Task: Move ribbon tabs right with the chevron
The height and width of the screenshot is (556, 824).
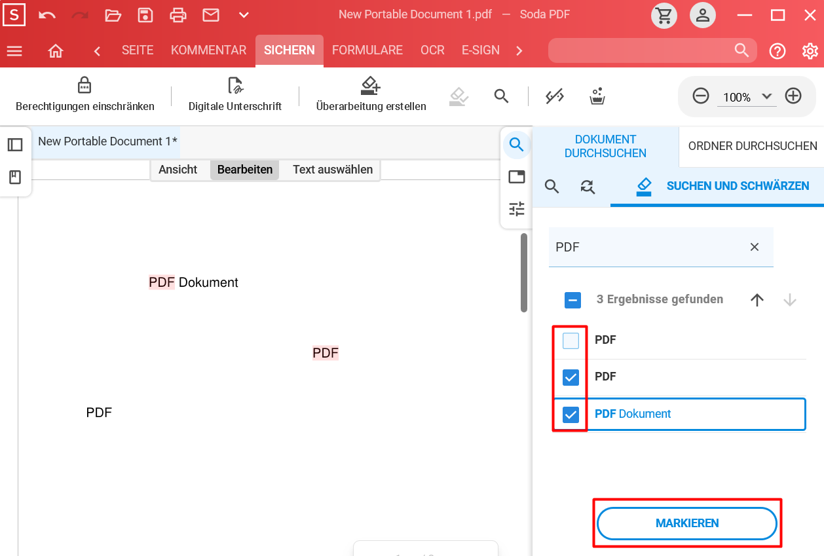Action: point(519,51)
